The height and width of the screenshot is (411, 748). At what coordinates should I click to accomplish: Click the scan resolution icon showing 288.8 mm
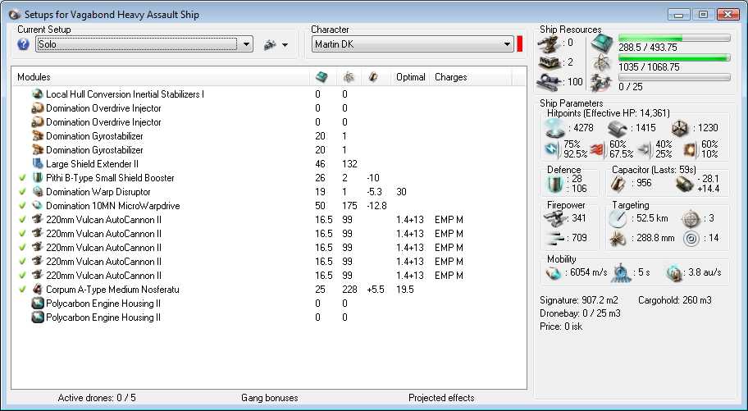[x=618, y=238]
